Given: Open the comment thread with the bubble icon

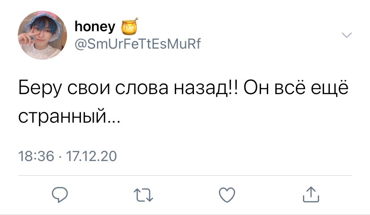Looking at the screenshot, I should coord(60,195).
